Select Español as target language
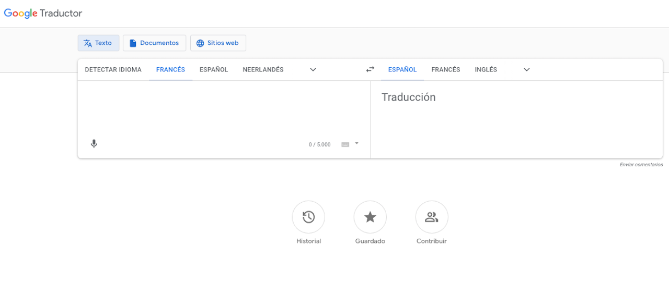The width and height of the screenshot is (669, 307). [402, 69]
